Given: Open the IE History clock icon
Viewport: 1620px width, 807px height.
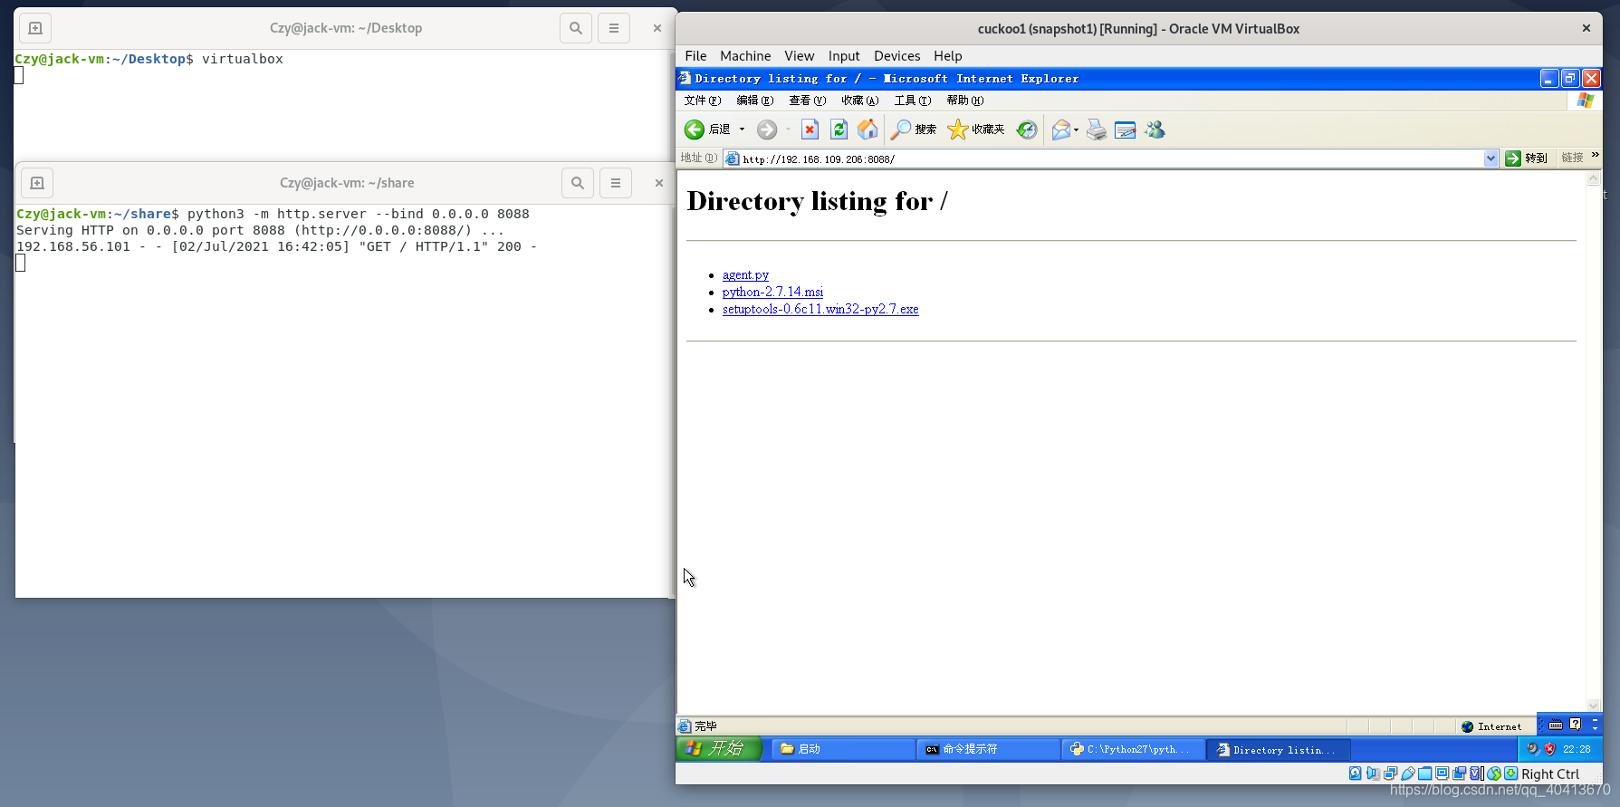Looking at the screenshot, I should click(1026, 130).
